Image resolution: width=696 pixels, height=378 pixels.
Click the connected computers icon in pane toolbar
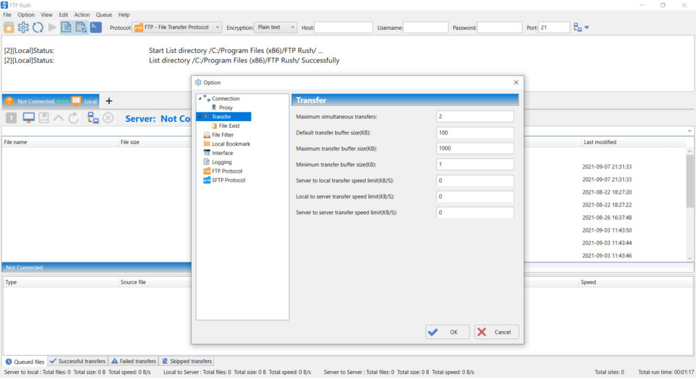click(92, 118)
